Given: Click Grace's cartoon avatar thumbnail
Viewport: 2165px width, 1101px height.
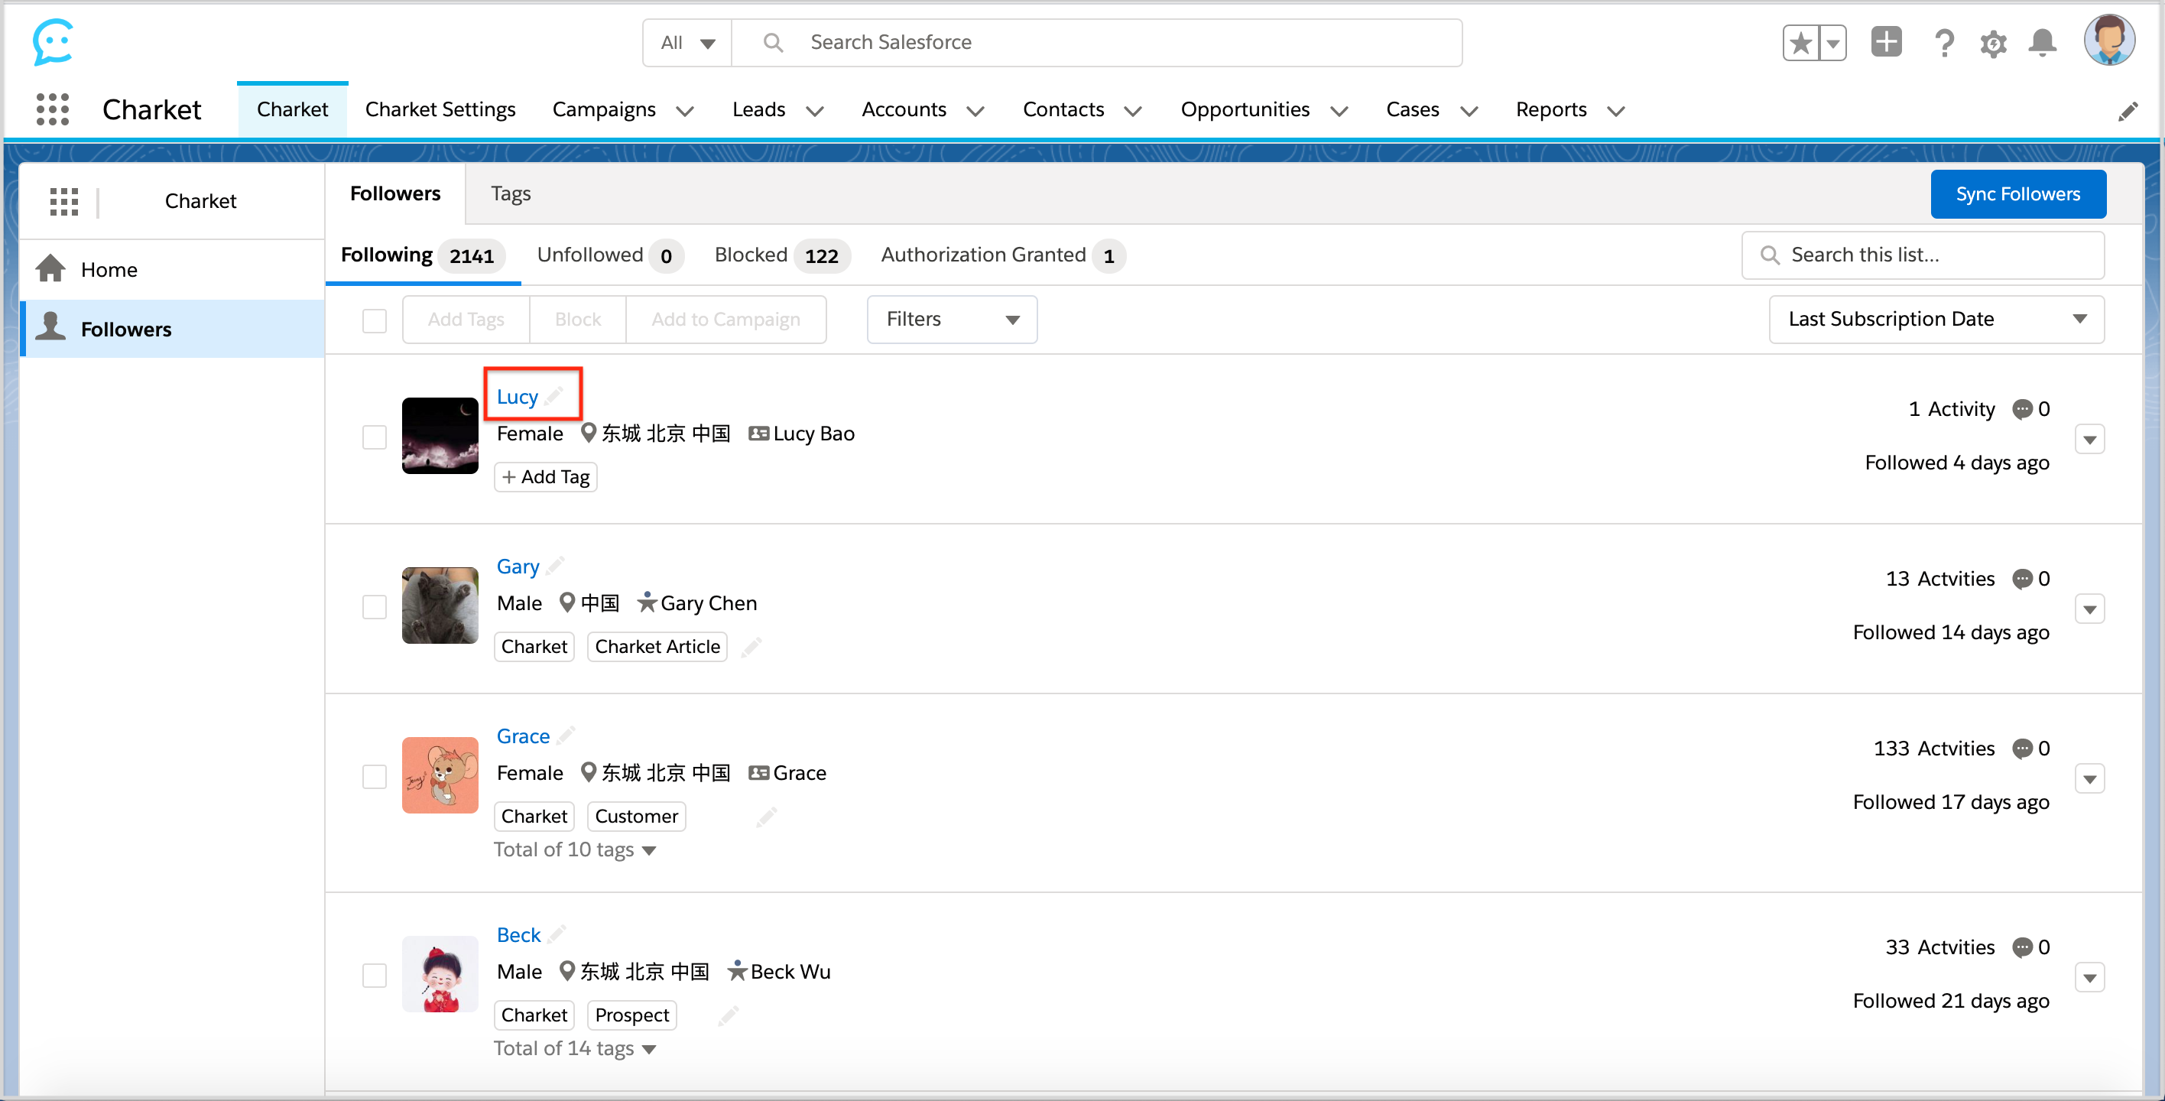Looking at the screenshot, I should pos(440,775).
